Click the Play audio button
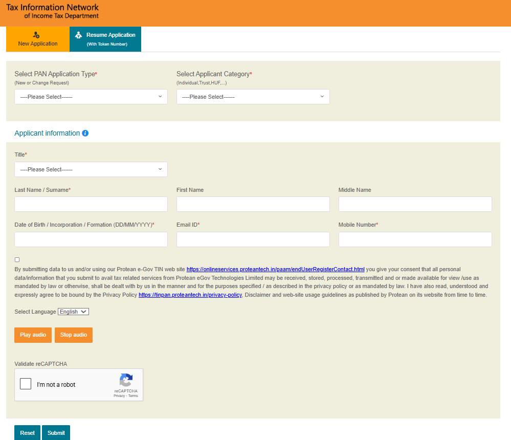The width and height of the screenshot is (511, 440). (x=33, y=335)
